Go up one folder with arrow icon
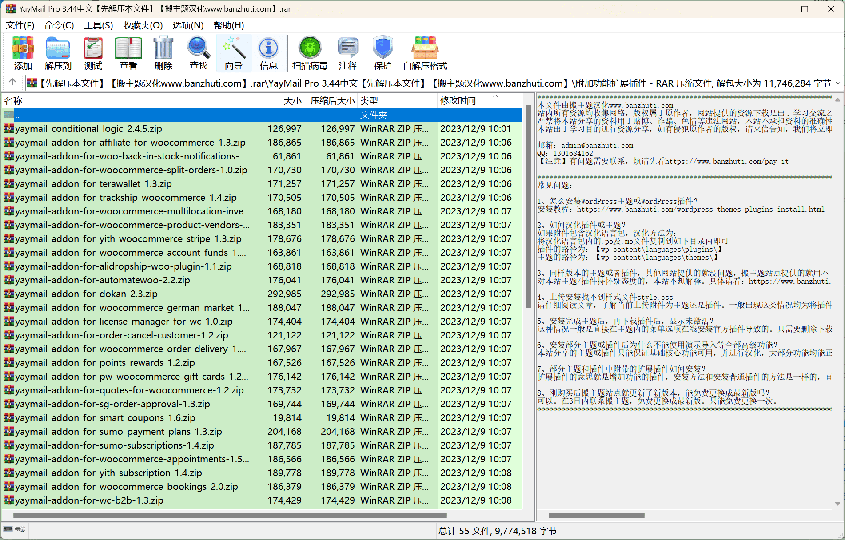The image size is (845, 540). click(x=12, y=83)
